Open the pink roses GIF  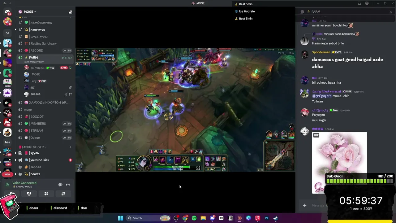339,163
